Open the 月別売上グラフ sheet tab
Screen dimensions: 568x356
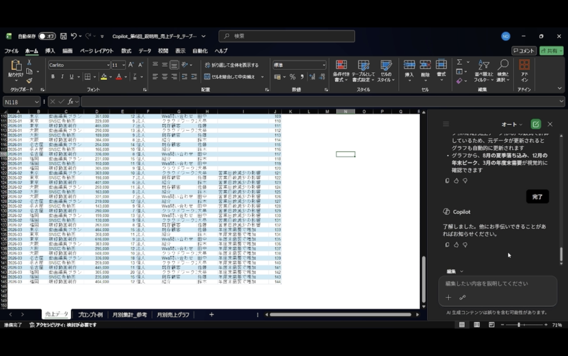click(173, 315)
